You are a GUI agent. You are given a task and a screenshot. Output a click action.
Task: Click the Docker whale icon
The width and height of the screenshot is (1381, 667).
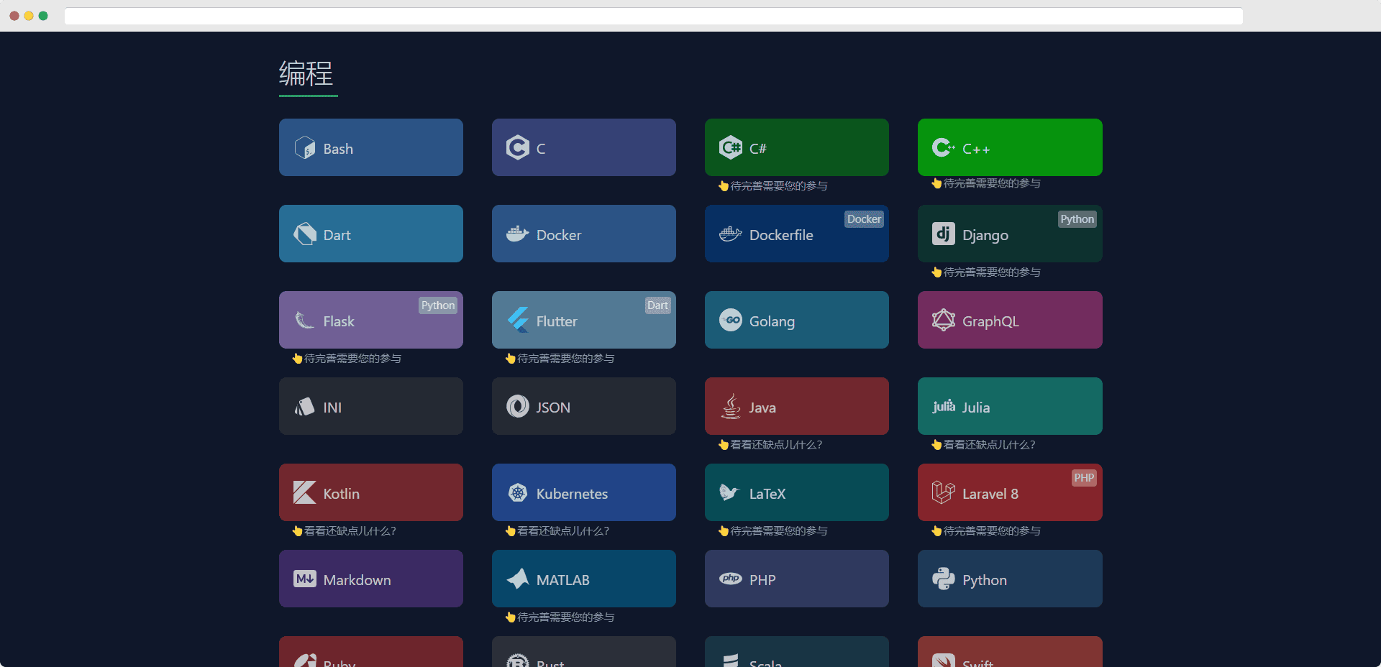click(517, 234)
